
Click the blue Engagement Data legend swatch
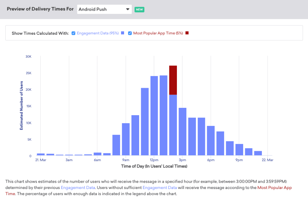(x=123, y=33)
